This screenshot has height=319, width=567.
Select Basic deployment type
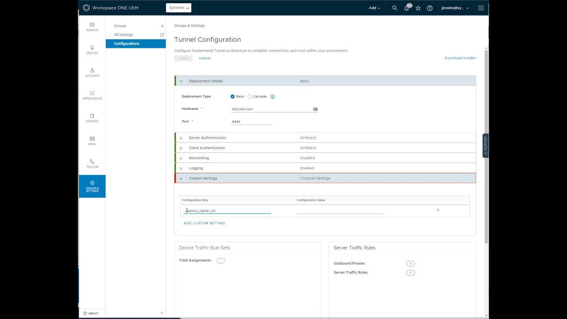coord(233,97)
